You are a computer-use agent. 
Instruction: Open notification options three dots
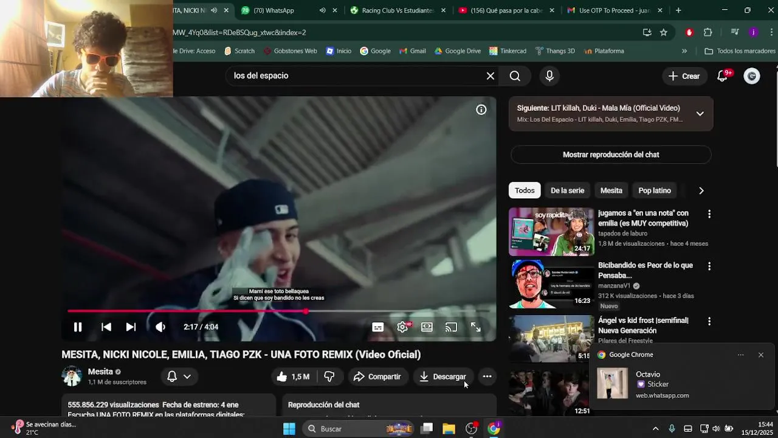pyautogui.click(x=740, y=355)
